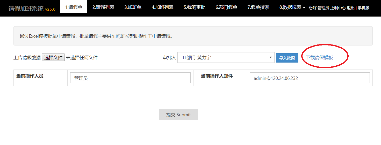Image resolution: width=381 pixels, height=145 pixels.
Task: Focus the 当前操作人员 input field
Action: click(130, 78)
